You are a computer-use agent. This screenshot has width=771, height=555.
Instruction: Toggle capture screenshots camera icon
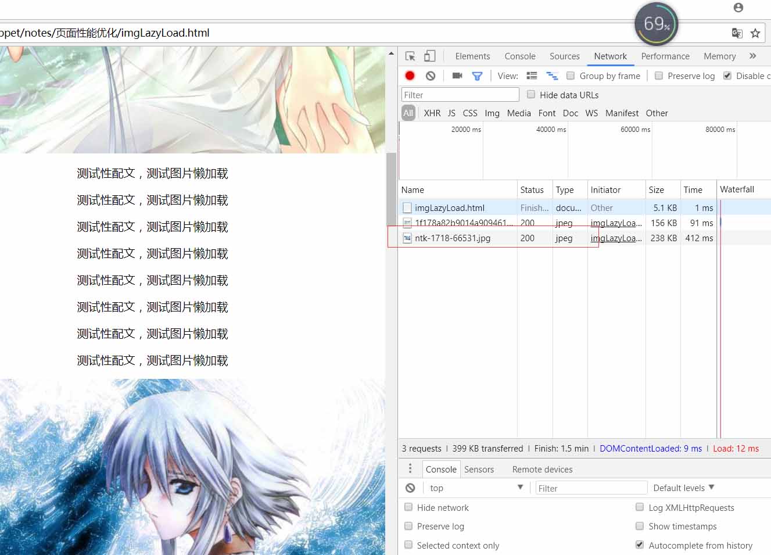point(457,76)
